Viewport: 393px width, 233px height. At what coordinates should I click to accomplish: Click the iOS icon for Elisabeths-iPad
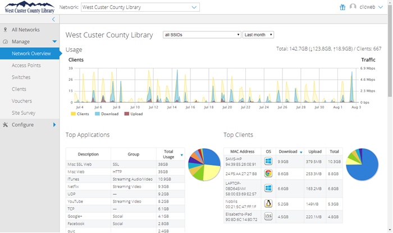point(268,216)
